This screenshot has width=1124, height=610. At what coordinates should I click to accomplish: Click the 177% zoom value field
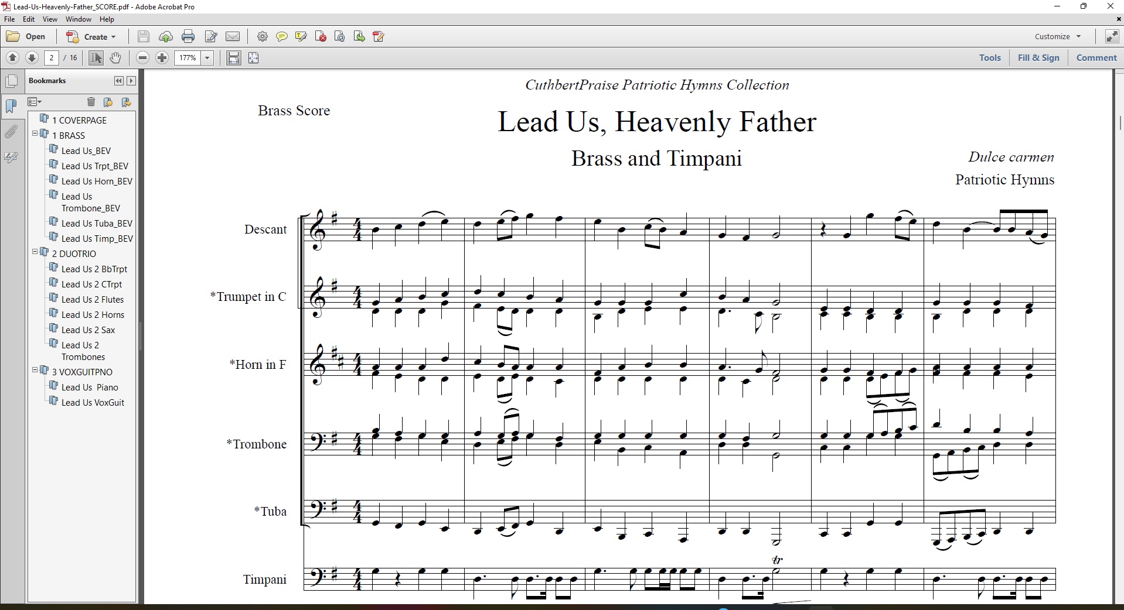pyautogui.click(x=188, y=57)
